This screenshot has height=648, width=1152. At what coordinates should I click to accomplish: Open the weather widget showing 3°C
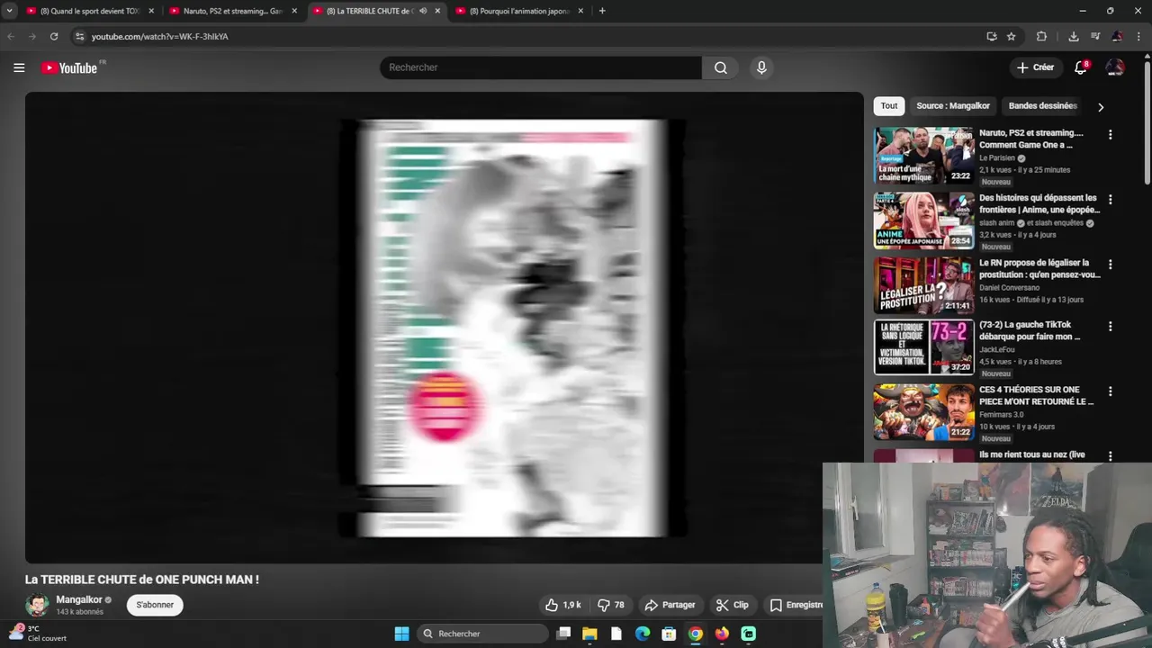pos(38,634)
